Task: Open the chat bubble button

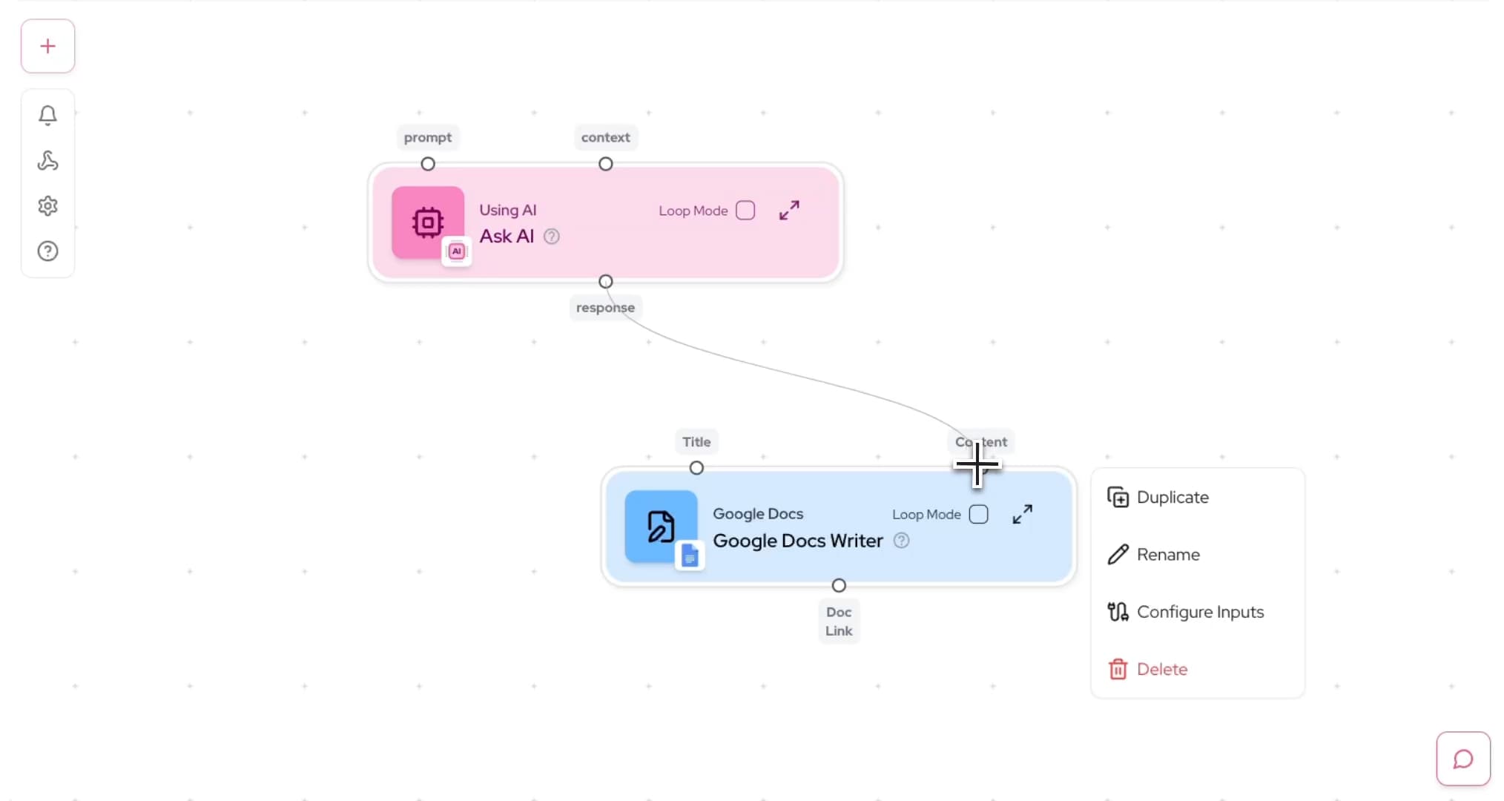Action: click(x=1462, y=759)
